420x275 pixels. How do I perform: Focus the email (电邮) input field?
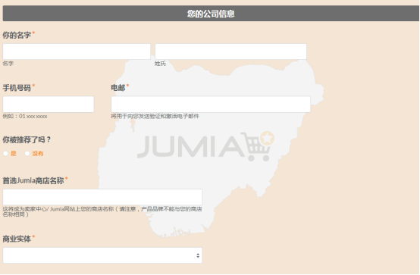pos(211,104)
